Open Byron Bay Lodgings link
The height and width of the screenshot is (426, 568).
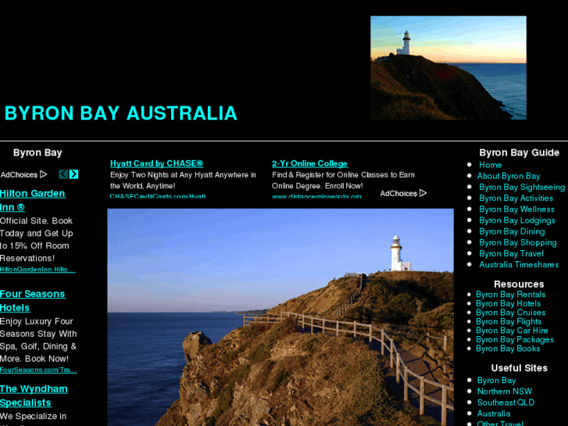point(516,220)
